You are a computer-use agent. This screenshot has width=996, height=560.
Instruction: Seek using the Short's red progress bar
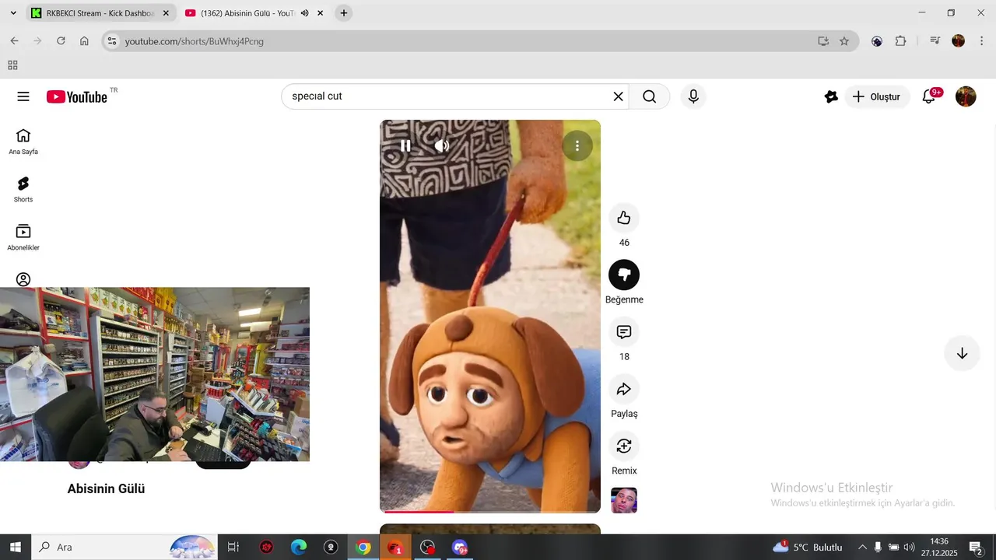pyautogui.click(x=490, y=511)
